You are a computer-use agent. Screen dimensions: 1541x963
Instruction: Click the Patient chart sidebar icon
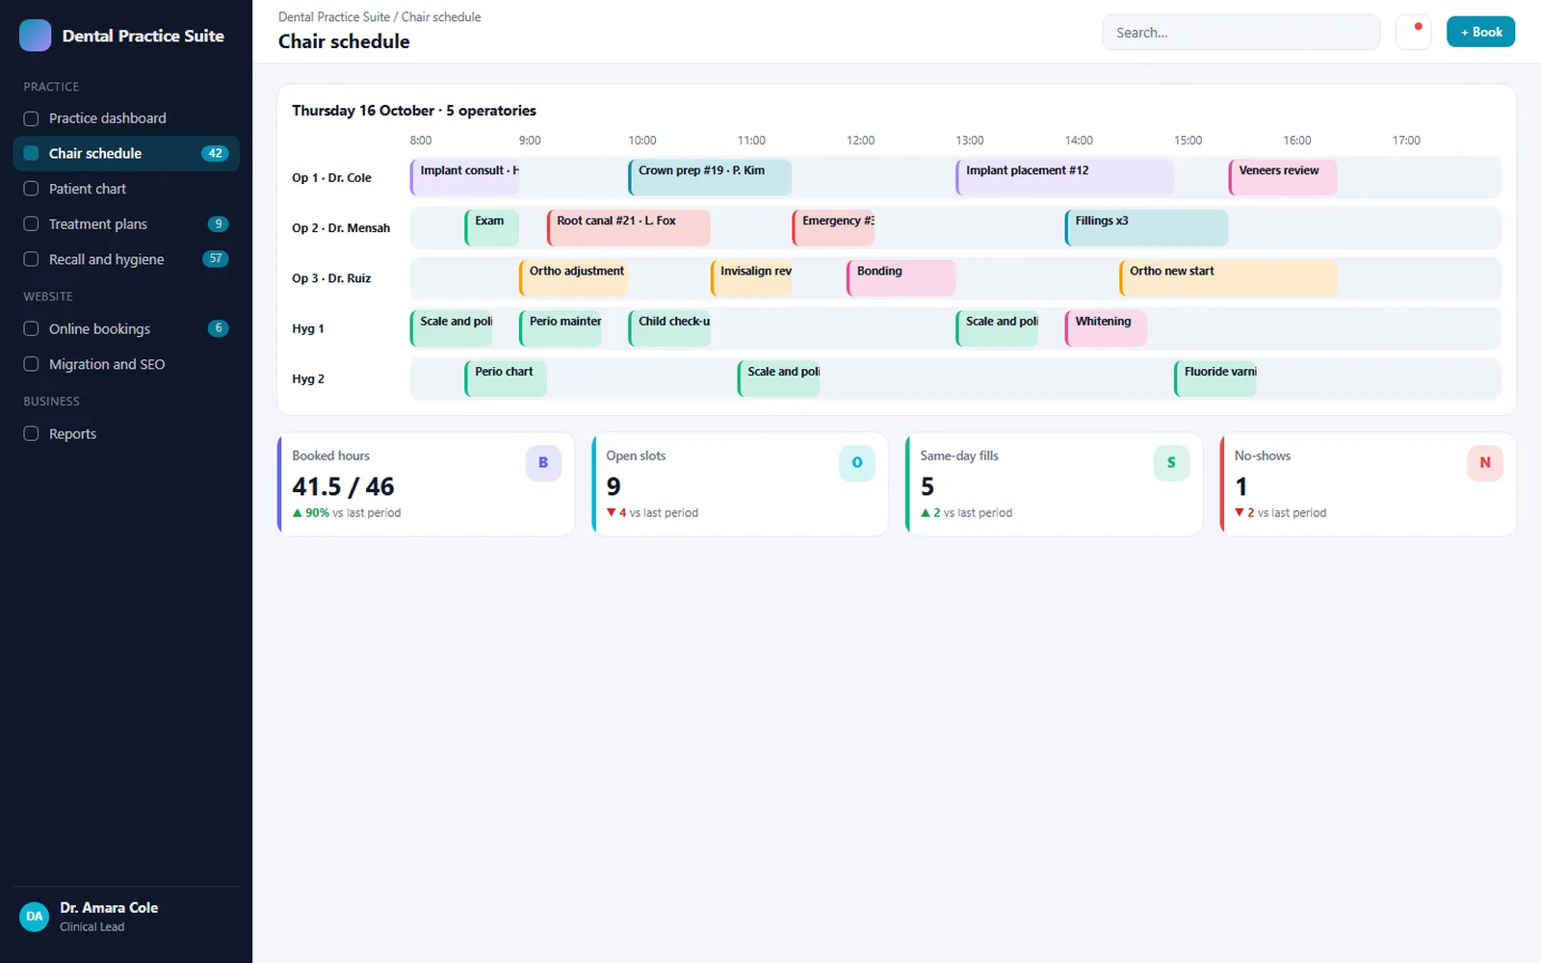tap(31, 189)
